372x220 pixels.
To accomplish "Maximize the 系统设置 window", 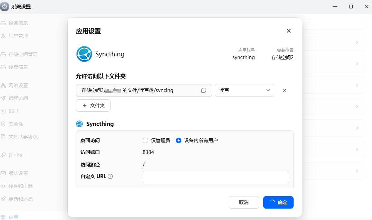I will (x=351, y=7).
